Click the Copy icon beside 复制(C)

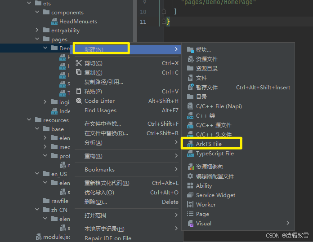tap(79, 72)
